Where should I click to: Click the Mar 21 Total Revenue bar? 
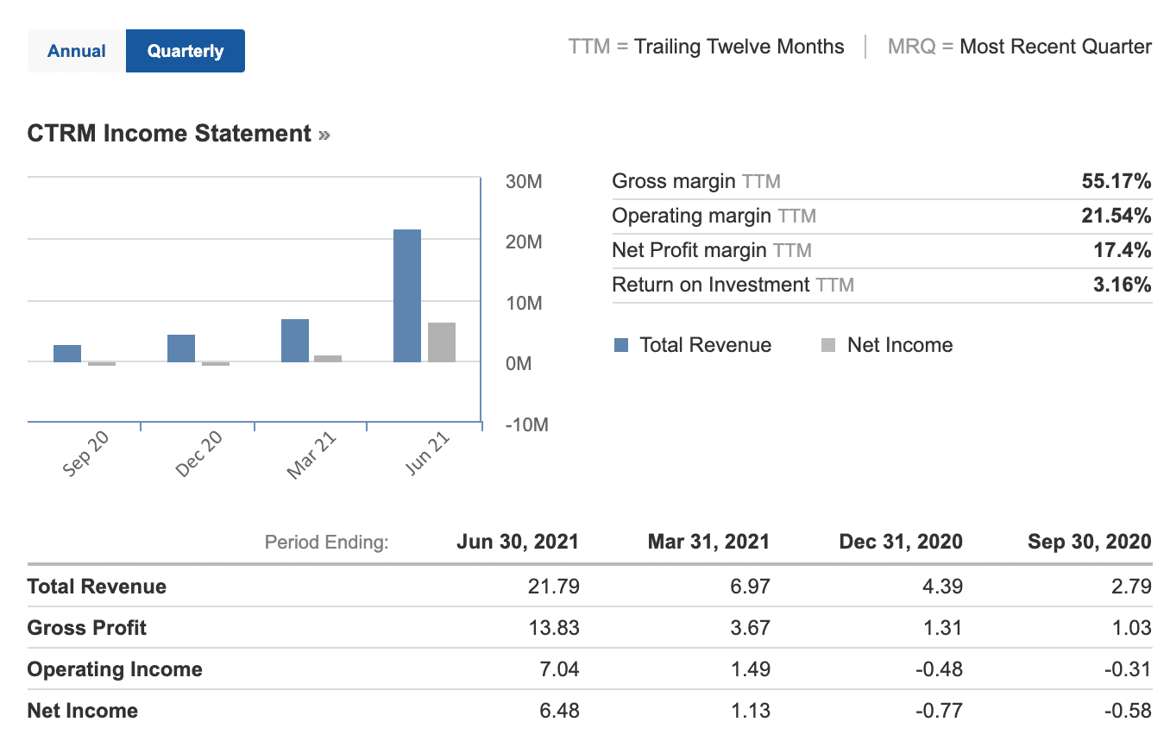pyautogui.click(x=295, y=341)
